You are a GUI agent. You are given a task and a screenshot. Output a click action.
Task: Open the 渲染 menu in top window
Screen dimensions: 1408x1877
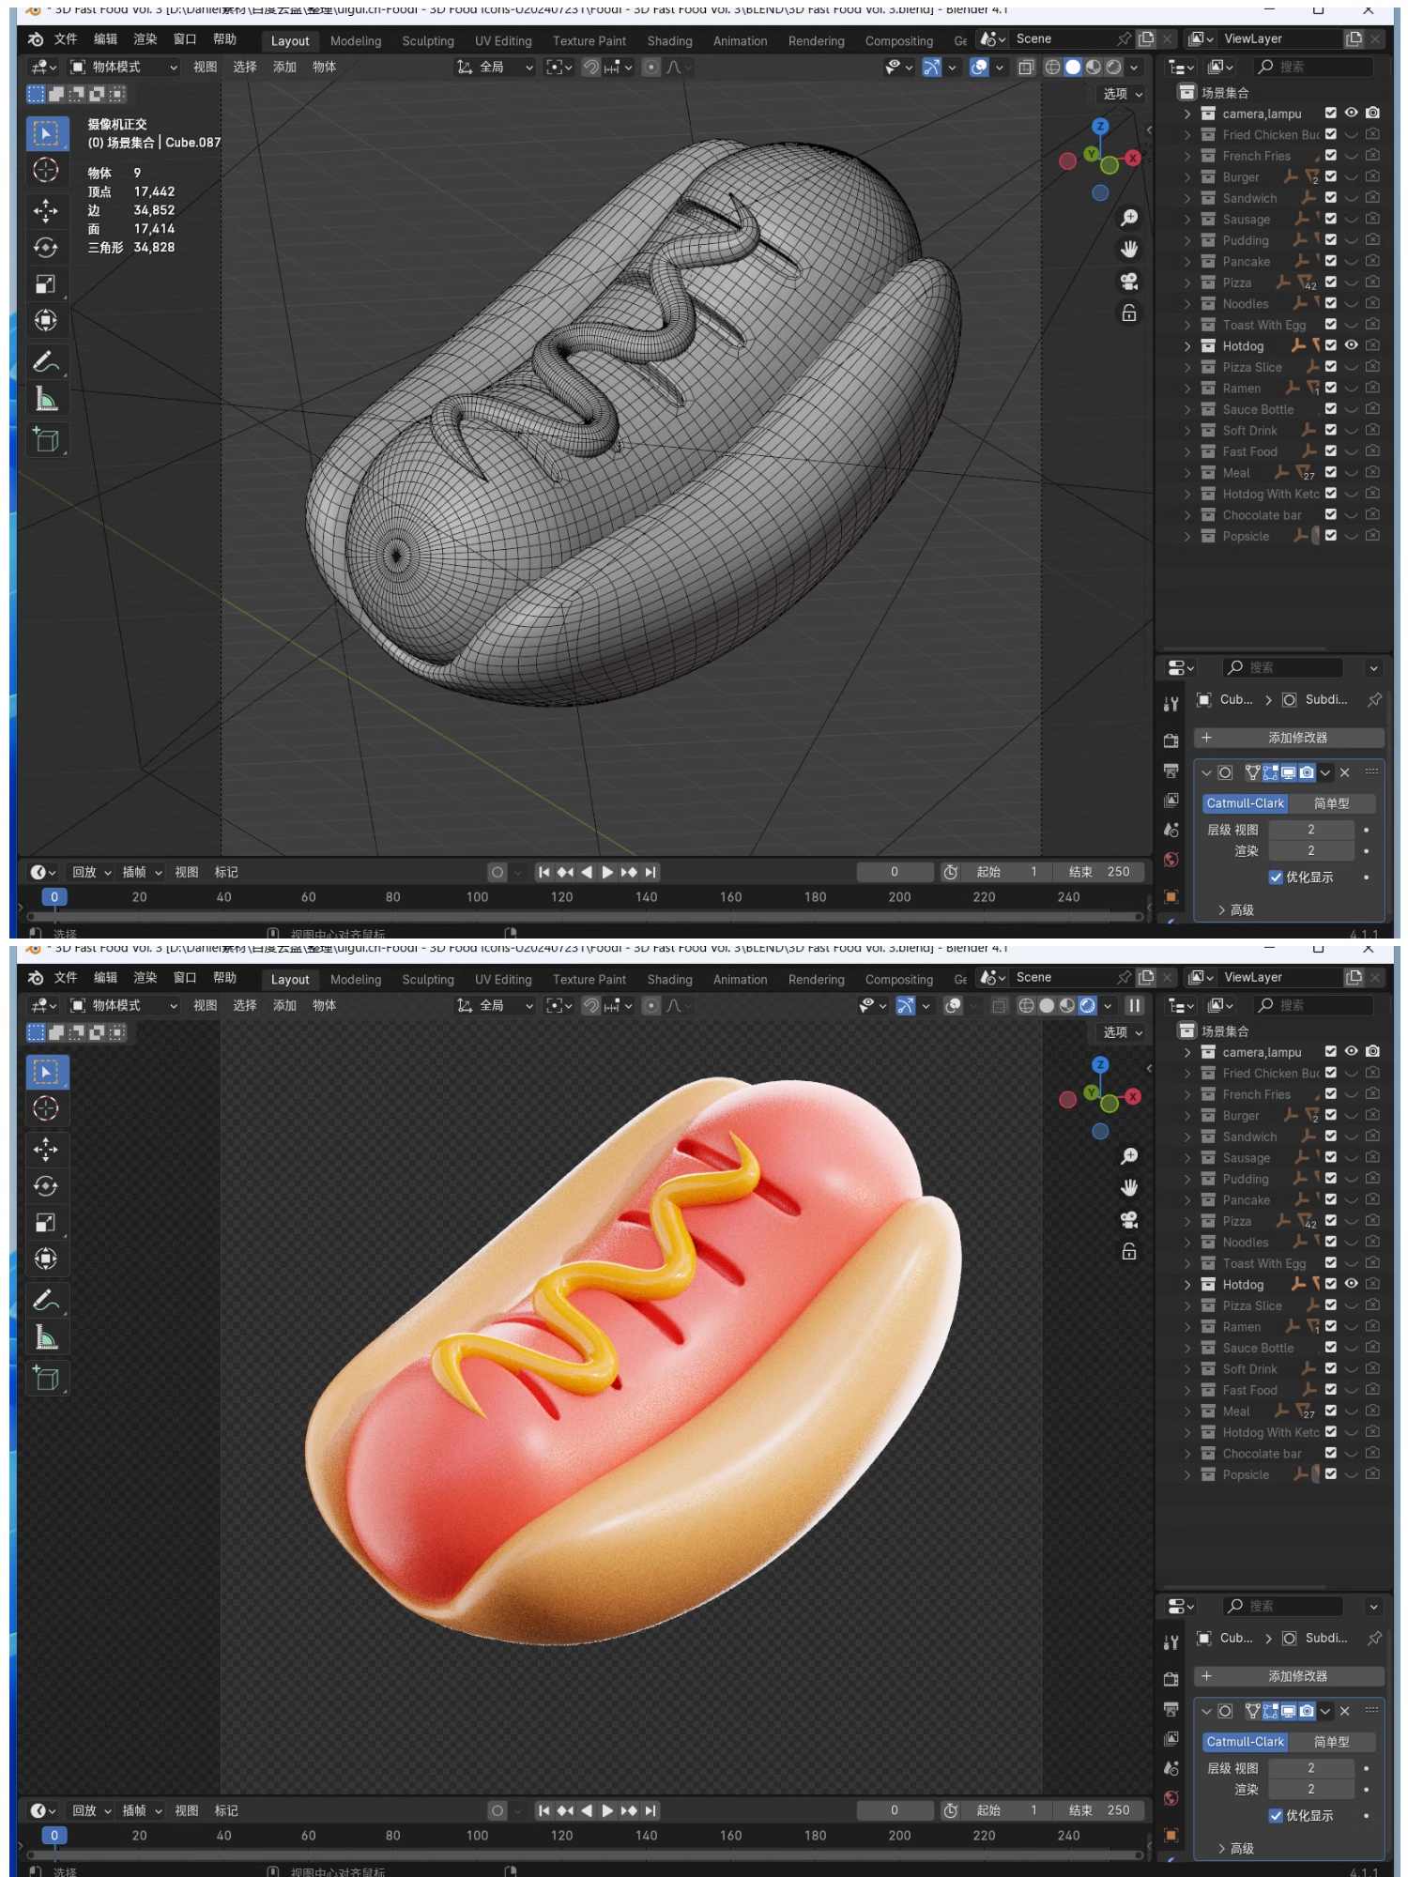145,39
